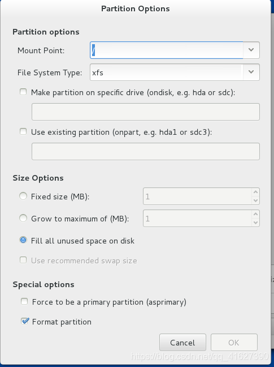Enable Make partition on specific drive checkbox
Viewport: 274px width, 367px height.
pos(23,92)
